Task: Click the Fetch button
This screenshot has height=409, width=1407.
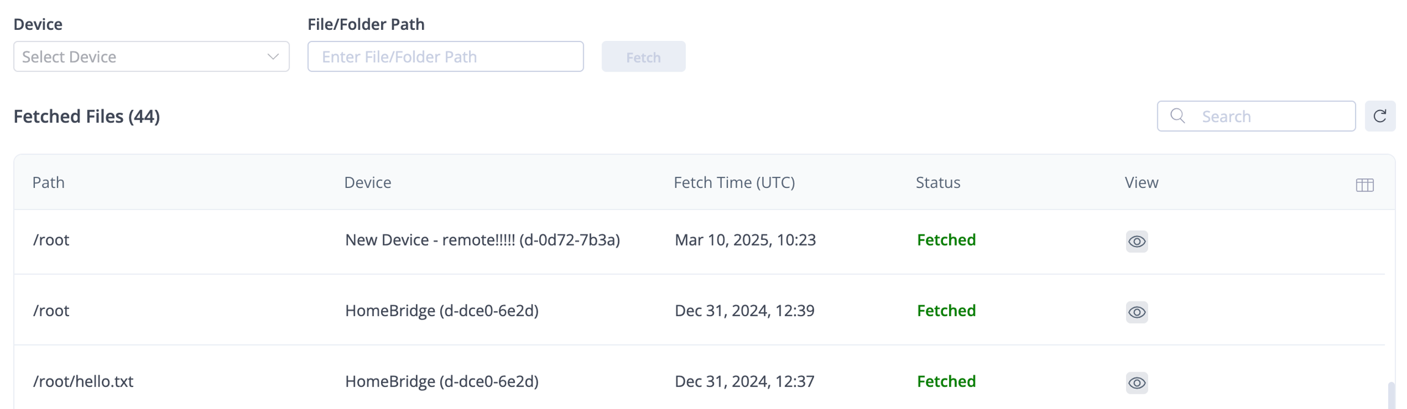Action: 643,57
